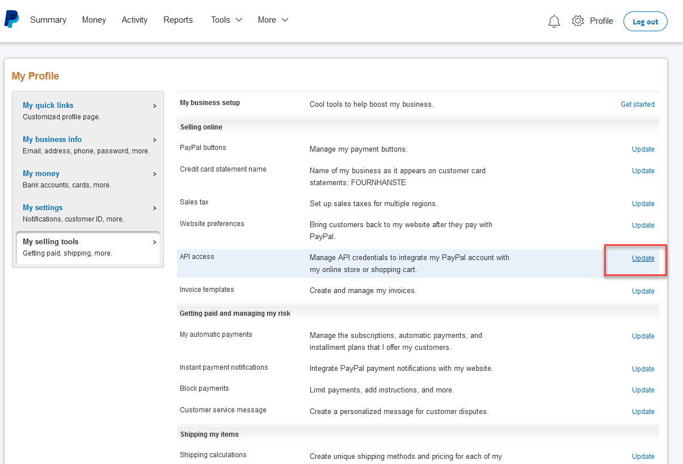
Task: Click the Credit card statement name label
Action: [223, 169]
